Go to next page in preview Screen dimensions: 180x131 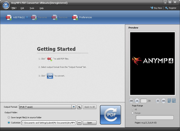coord(158,101)
